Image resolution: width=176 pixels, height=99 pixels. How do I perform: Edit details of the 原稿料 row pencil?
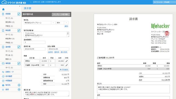(x=67, y=61)
